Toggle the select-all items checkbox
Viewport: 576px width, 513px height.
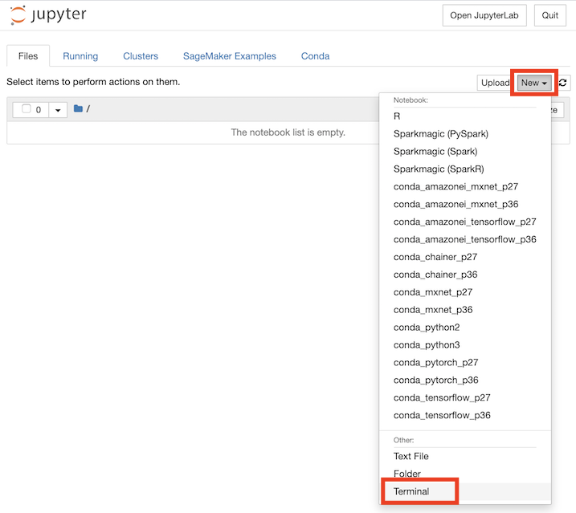point(26,109)
